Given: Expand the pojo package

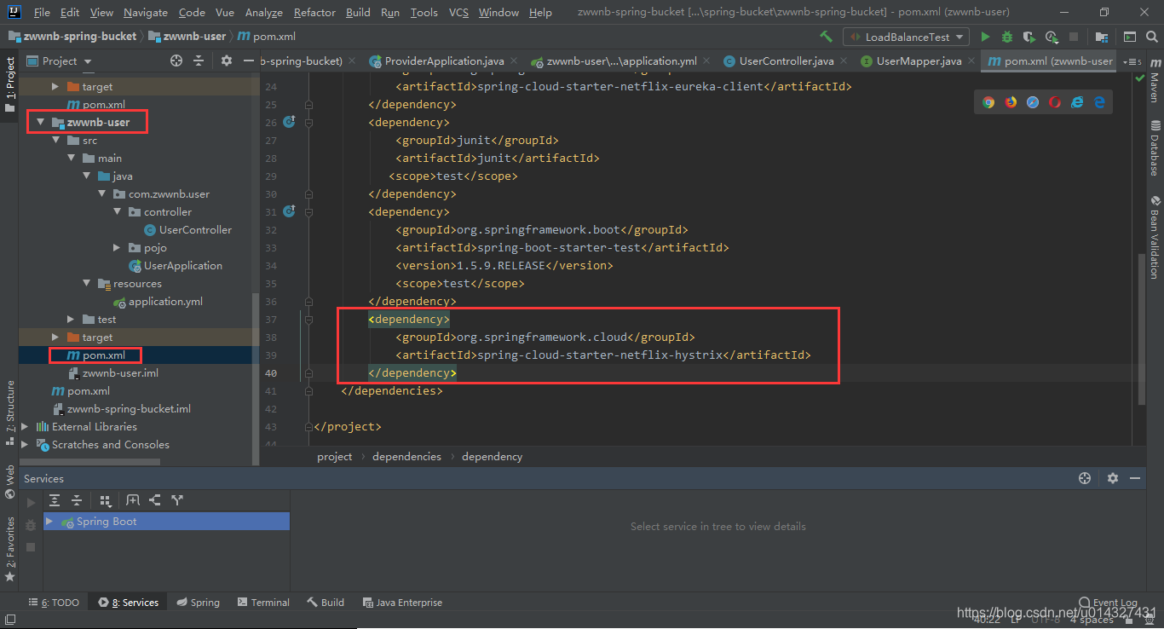Looking at the screenshot, I should click(x=118, y=247).
